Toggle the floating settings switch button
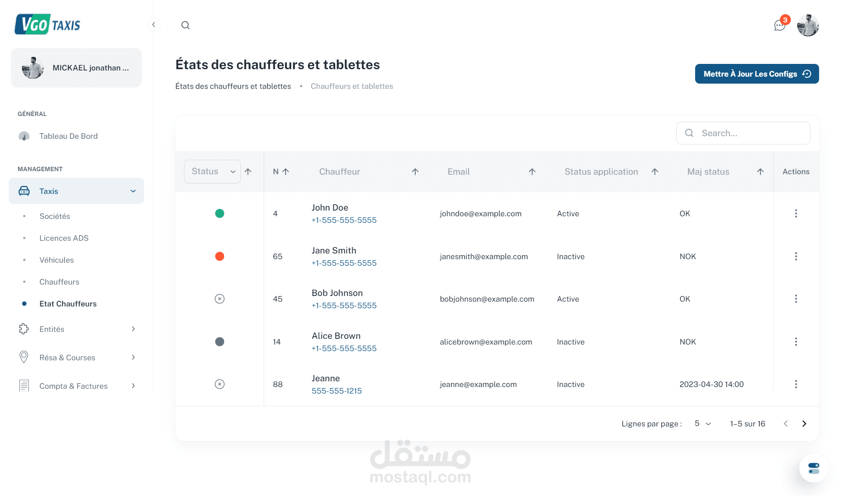The image size is (841, 496). pyautogui.click(x=813, y=468)
